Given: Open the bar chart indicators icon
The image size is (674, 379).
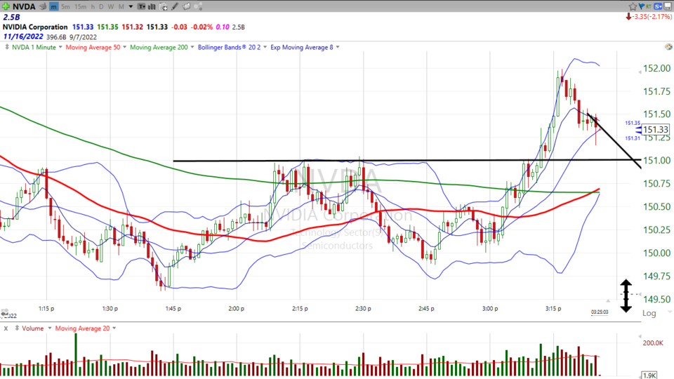Looking at the screenshot, I should pyautogui.click(x=153, y=6).
